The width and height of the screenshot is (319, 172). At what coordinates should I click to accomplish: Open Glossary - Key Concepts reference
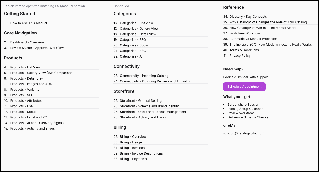tap(248, 17)
